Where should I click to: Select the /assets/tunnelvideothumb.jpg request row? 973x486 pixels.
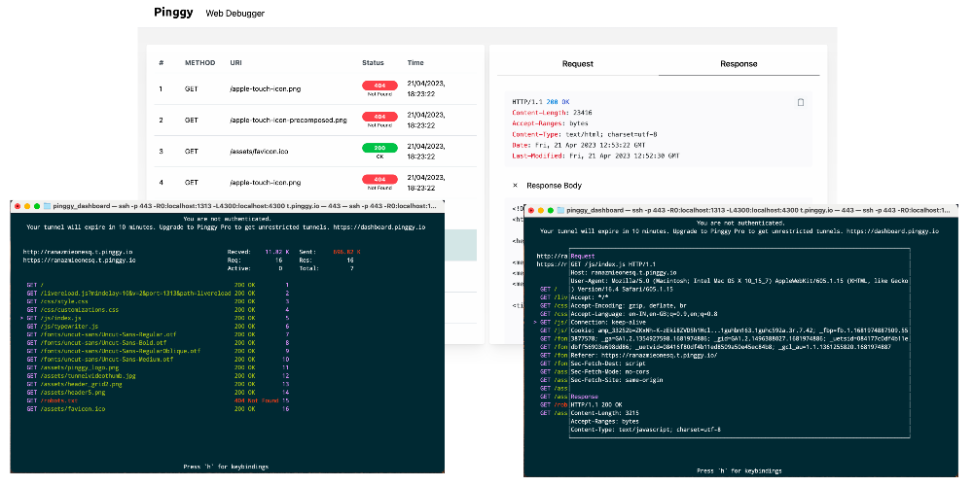[x=159, y=376]
